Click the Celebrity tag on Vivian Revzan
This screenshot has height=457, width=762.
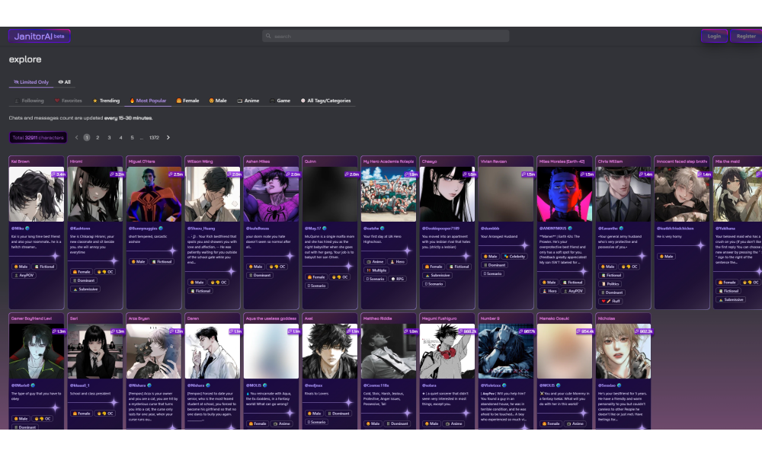click(x=514, y=257)
